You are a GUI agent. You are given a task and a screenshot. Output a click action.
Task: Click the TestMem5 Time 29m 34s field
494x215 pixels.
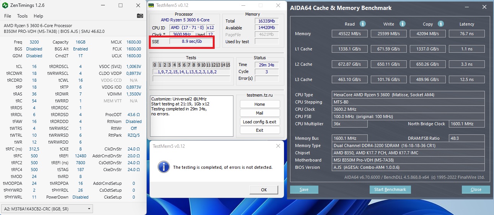click(267, 65)
